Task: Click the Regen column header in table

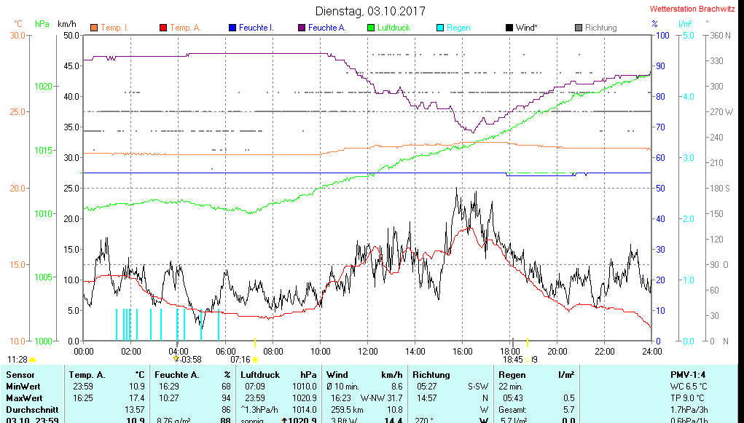Action: click(x=511, y=374)
